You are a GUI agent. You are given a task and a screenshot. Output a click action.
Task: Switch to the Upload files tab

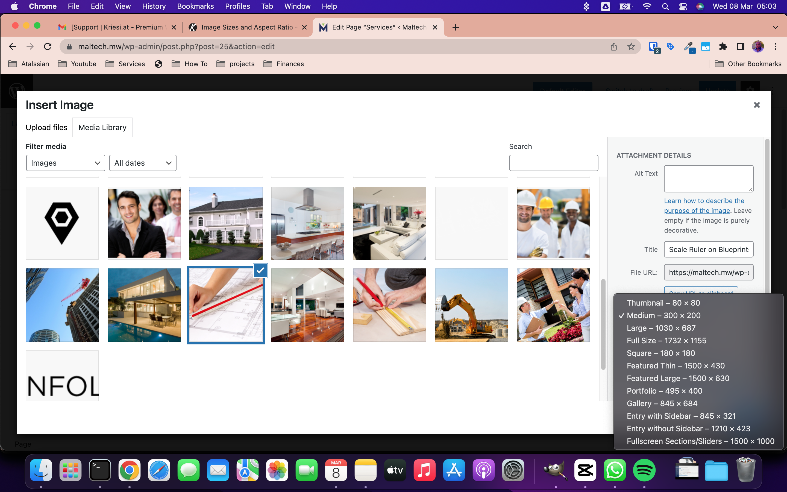point(46,127)
